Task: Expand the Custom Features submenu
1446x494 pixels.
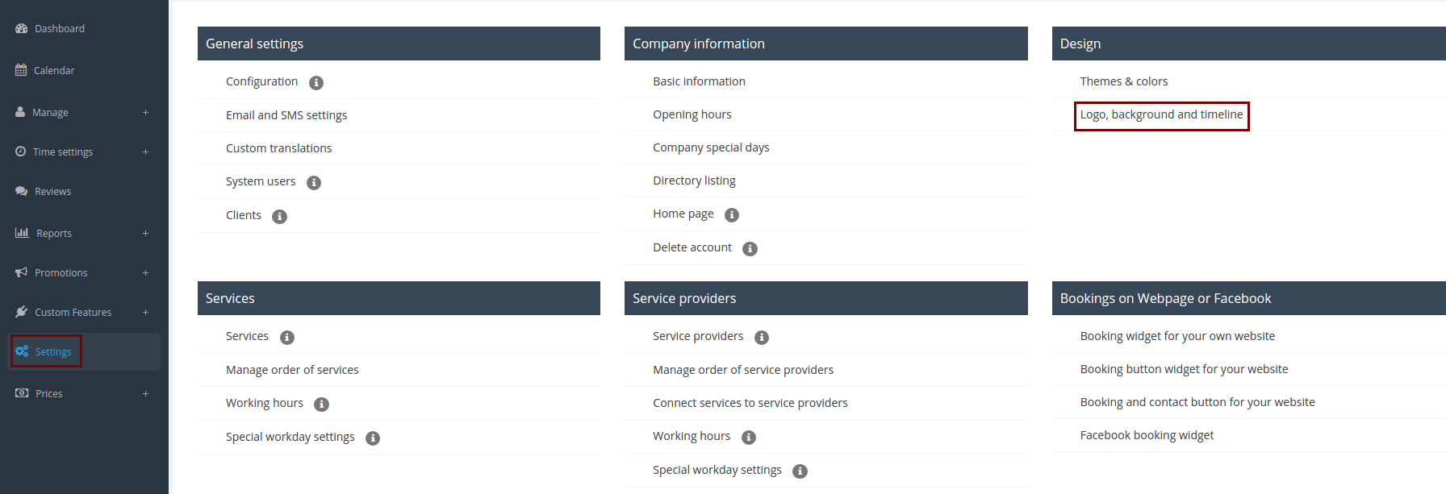Action: [x=145, y=312]
